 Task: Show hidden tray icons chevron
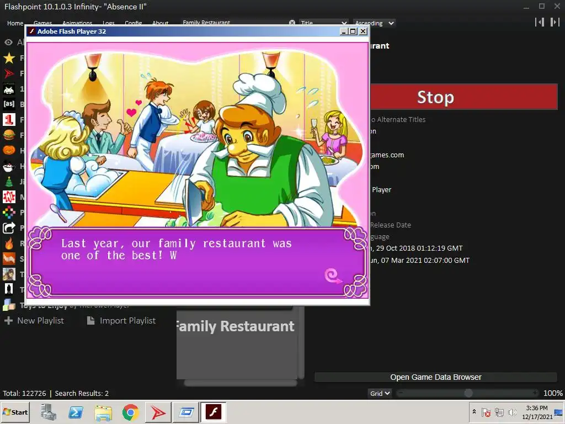[x=474, y=412]
